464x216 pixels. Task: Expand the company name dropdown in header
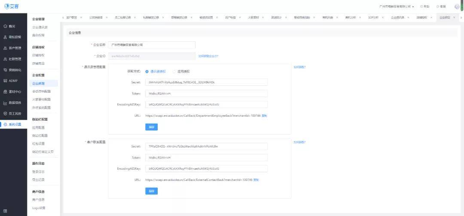pos(413,6)
